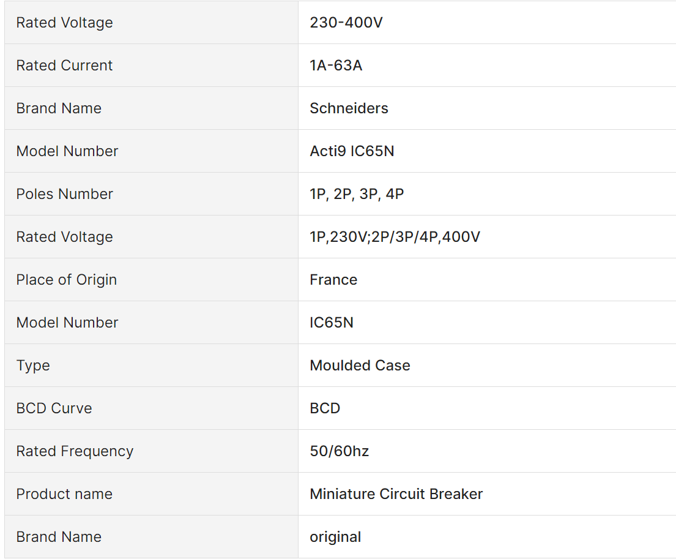
Task: Click the "Type" label cell
Action: [x=33, y=366]
